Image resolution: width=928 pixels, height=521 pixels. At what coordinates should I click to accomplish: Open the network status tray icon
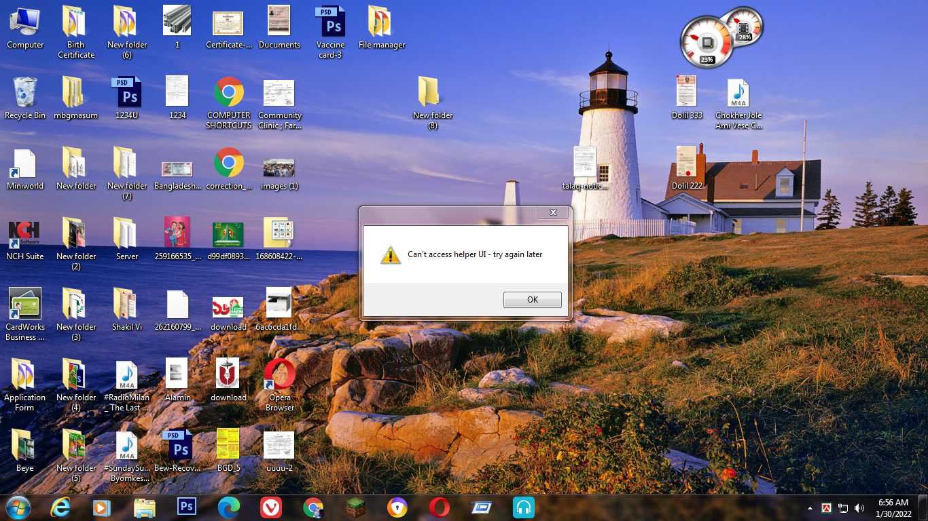(x=843, y=508)
